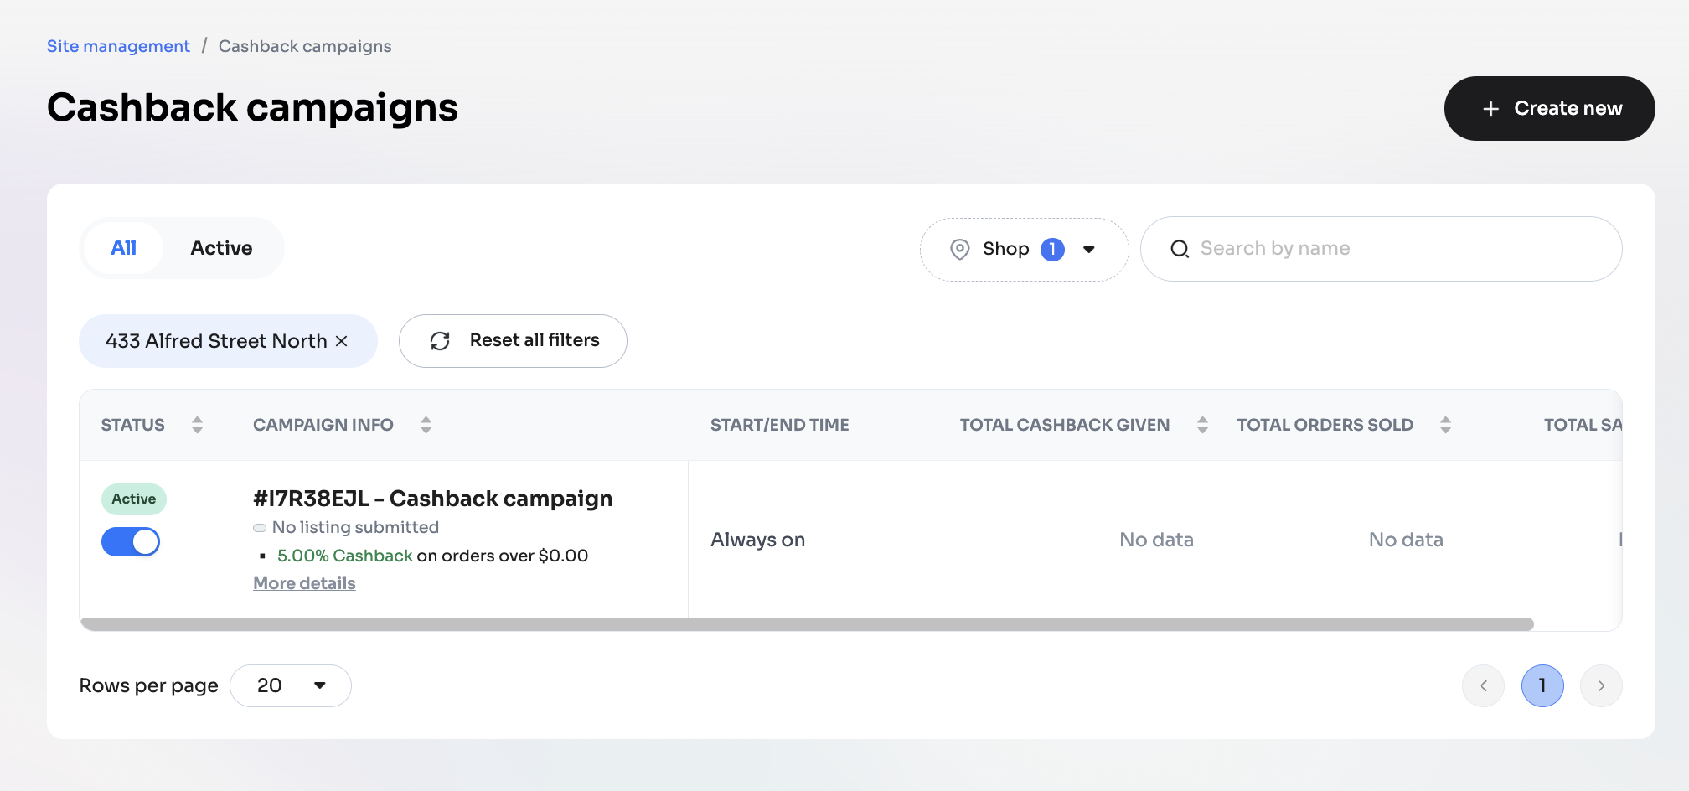
Task: Switch to the Active tab
Action: [x=221, y=248]
